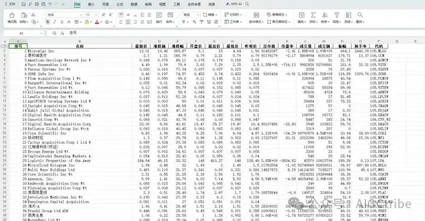425x221 pixels.
Task: Toggle Bold formatting
Action: [48, 22]
